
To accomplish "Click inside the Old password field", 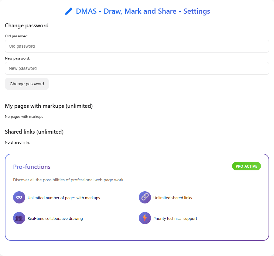I will (x=137, y=46).
